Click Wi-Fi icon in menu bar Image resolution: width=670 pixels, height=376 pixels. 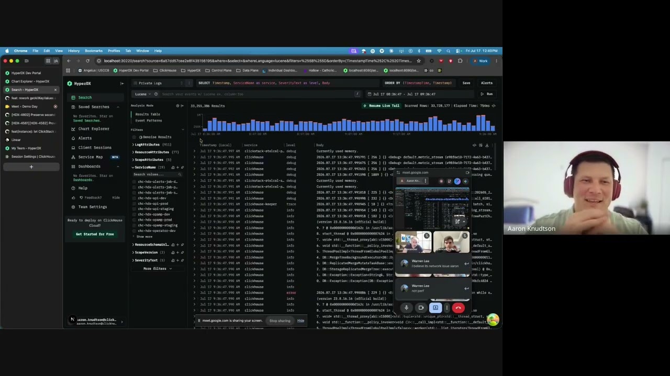click(x=439, y=51)
